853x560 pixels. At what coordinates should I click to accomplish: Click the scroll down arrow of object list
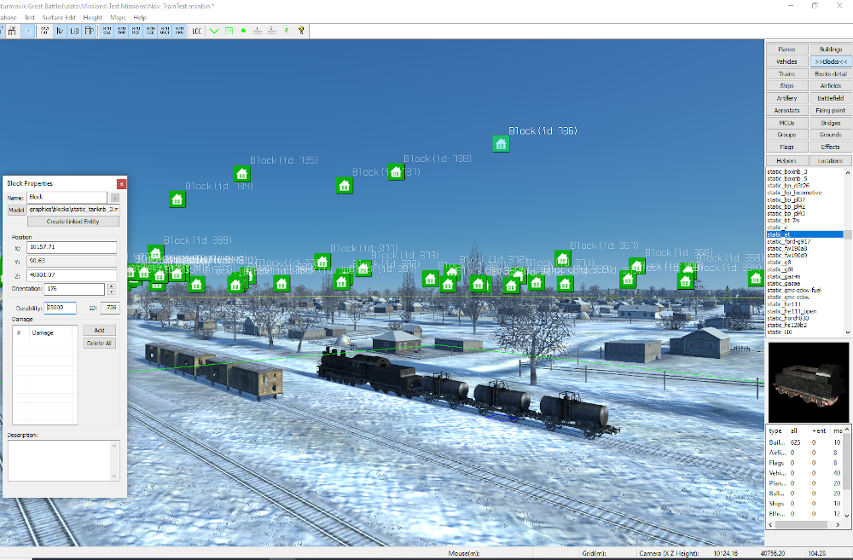coord(848,332)
